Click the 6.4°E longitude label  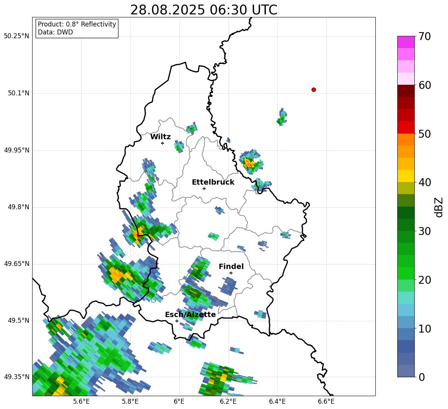tap(277, 401)
